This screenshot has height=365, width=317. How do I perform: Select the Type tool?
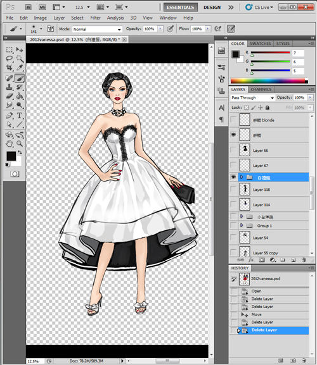click(x=20, y=116)
